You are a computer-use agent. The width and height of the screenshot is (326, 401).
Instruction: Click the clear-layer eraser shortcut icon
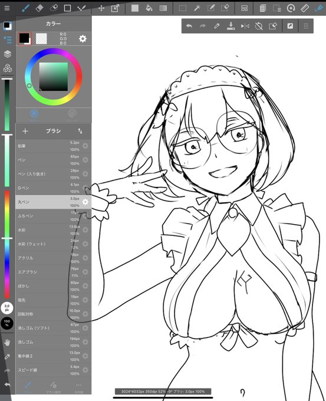click(273, 26)
